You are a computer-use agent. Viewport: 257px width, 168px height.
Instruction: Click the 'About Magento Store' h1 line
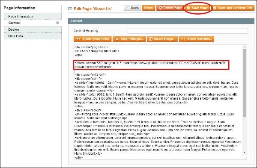tap(97, 51)
